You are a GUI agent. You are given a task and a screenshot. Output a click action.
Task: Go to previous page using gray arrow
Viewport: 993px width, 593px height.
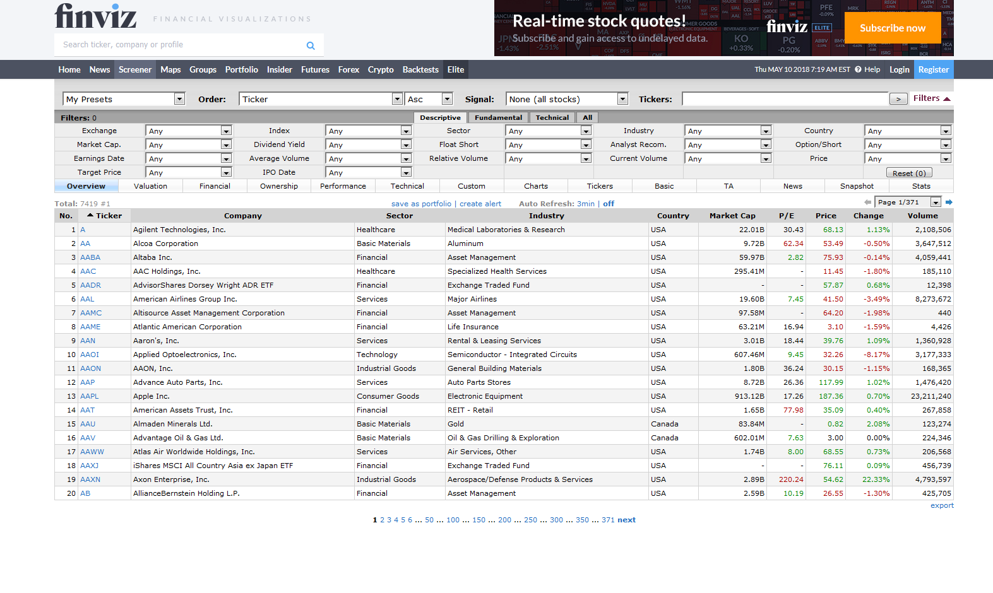[x=867, y=202]
